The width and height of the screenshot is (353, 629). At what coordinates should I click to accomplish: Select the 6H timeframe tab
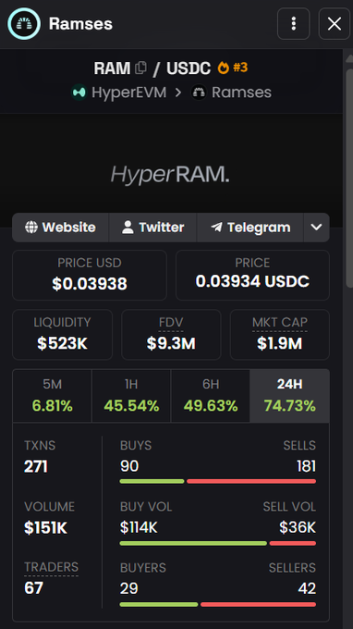(x=211, y=396)
